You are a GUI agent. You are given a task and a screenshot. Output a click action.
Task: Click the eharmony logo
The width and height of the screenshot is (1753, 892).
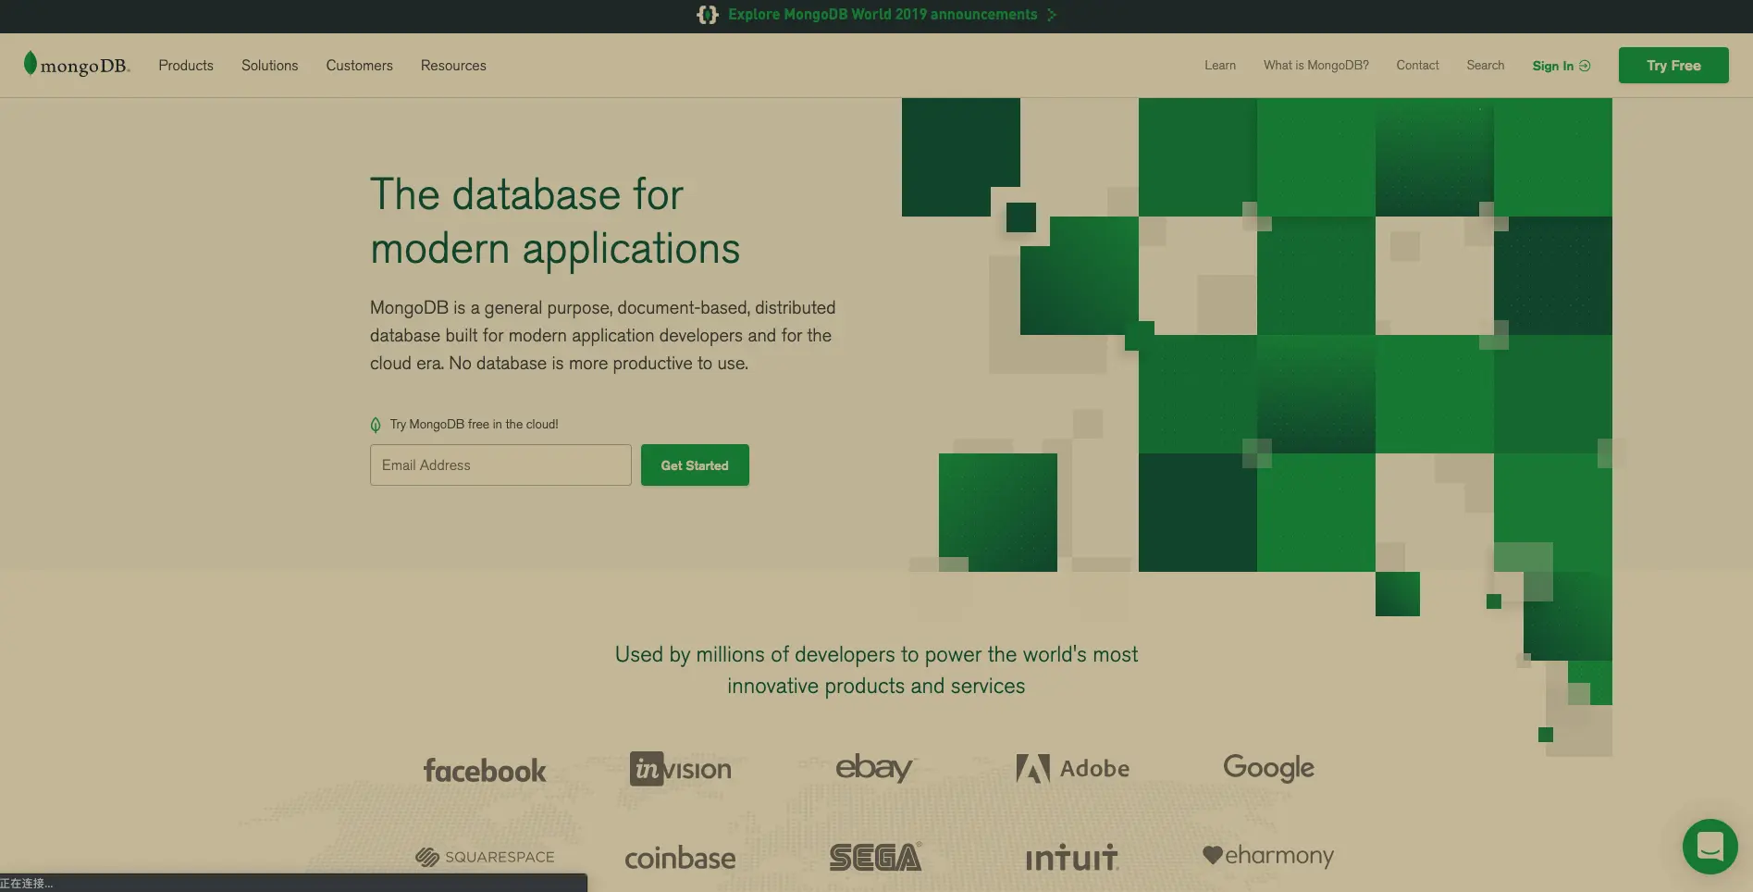click(x=1268, y=856)
